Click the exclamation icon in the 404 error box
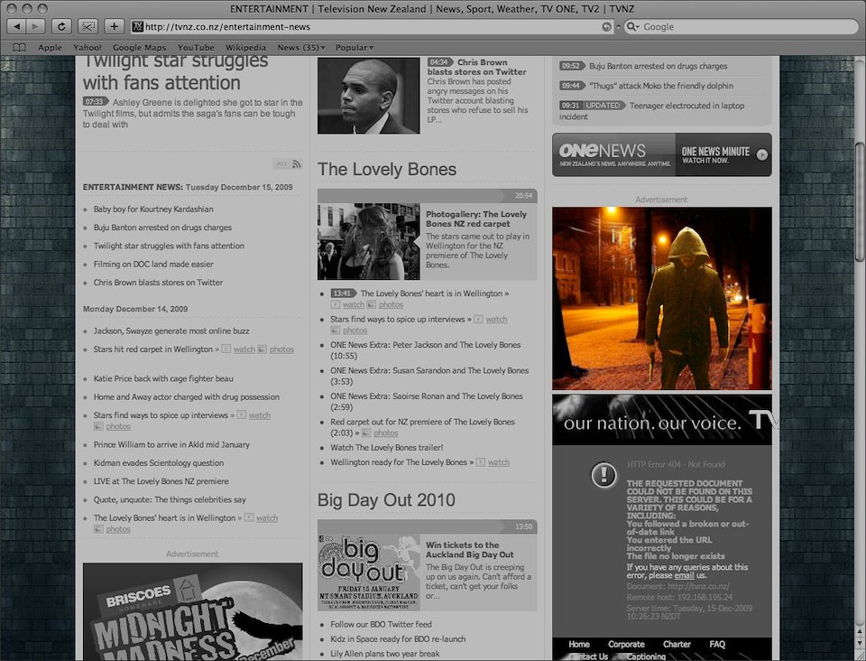 click(x=603, y=475)
